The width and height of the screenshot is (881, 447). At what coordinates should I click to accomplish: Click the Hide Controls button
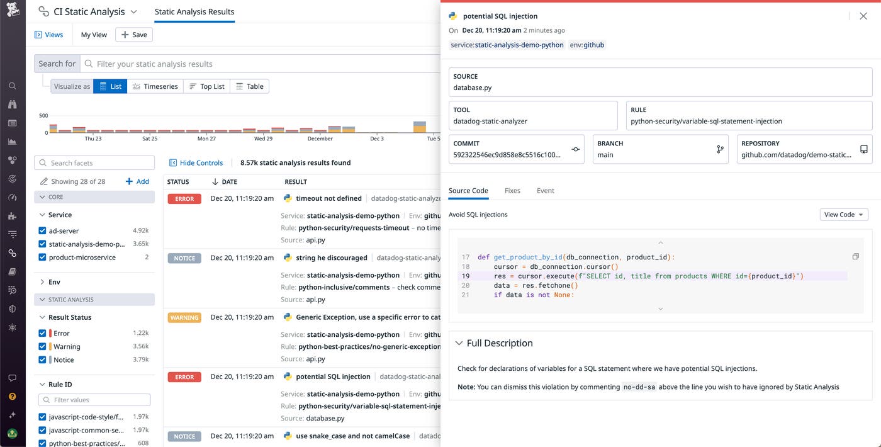click(196, 162)
